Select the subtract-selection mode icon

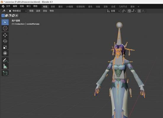point(10,16)
